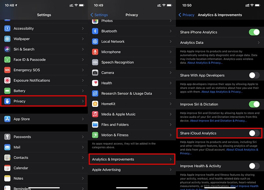Viewport: 264px width, 190px height.
Task: Open About Improve Siri and Dictation link
Action: pyautogui.click(x=218, y=121)
